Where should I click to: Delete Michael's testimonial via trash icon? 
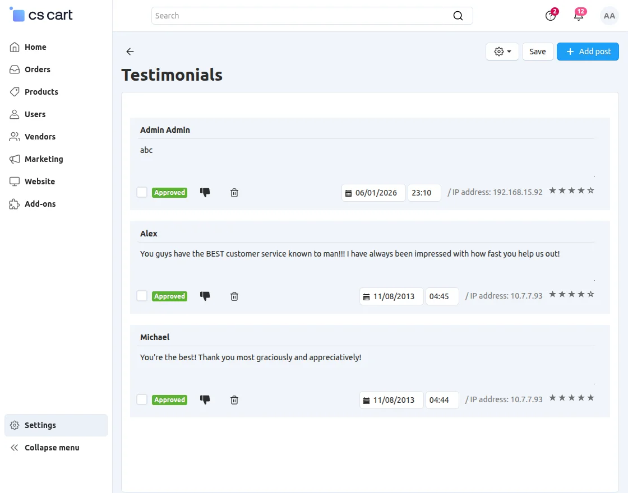(x=234, y=400)
